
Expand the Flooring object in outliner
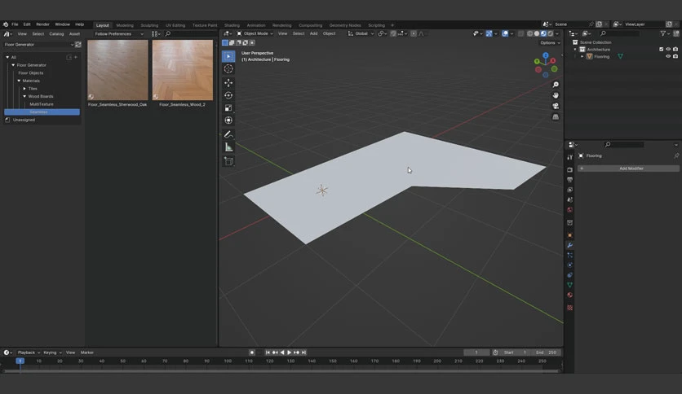[582, 56]
